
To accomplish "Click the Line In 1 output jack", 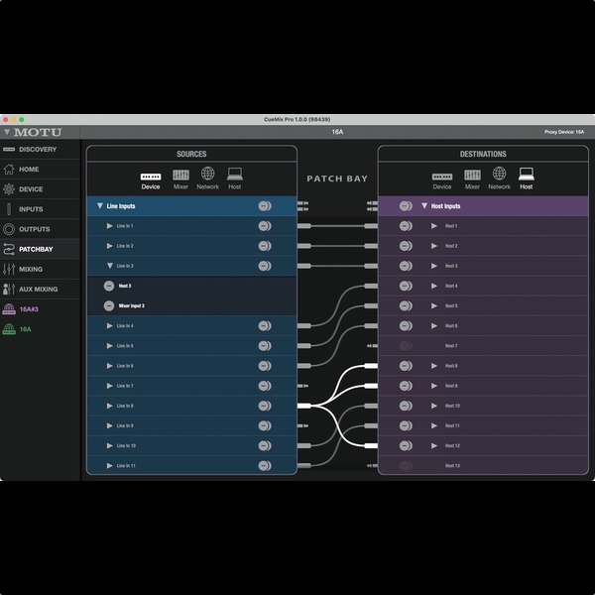I will tap(304, 226).
